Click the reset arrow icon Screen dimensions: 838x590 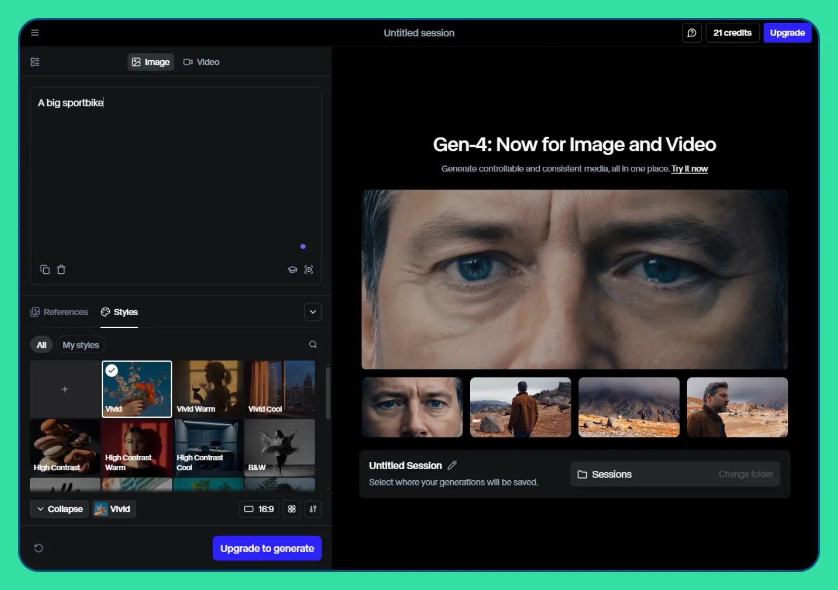[39, 548]
